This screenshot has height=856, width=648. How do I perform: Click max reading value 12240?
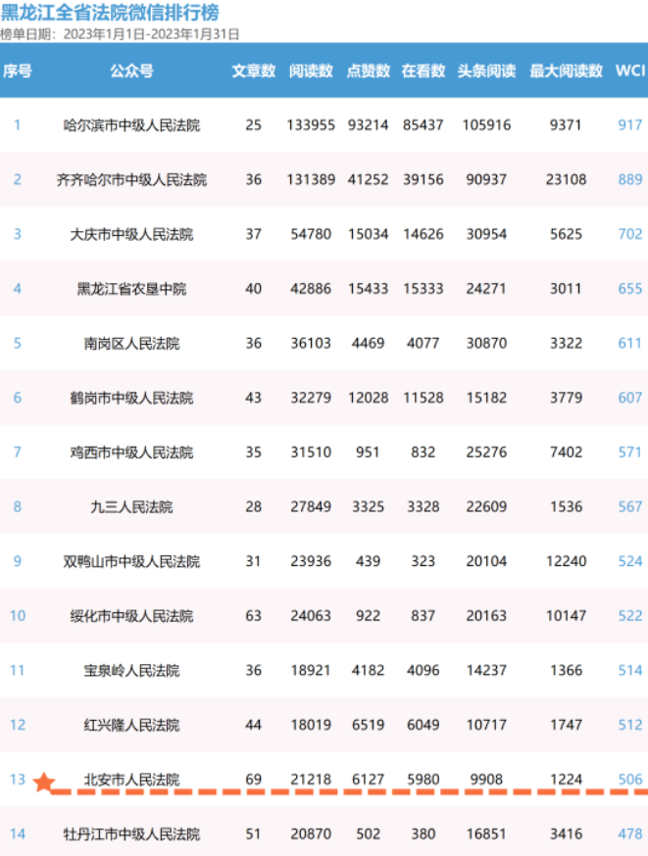[566, 561]
